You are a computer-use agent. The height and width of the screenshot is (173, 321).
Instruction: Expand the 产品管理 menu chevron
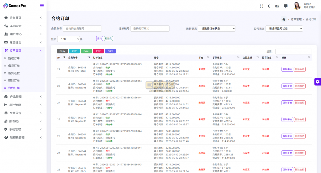(x=41, y=97)
